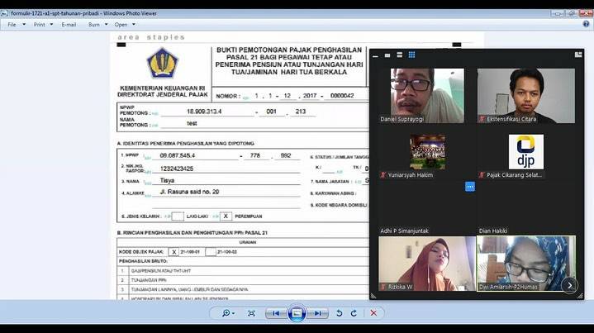Image resolution: width=594 pixels, height=333 pixels.
Task: Open the File menu dropdown
Action: coord(14,25)
